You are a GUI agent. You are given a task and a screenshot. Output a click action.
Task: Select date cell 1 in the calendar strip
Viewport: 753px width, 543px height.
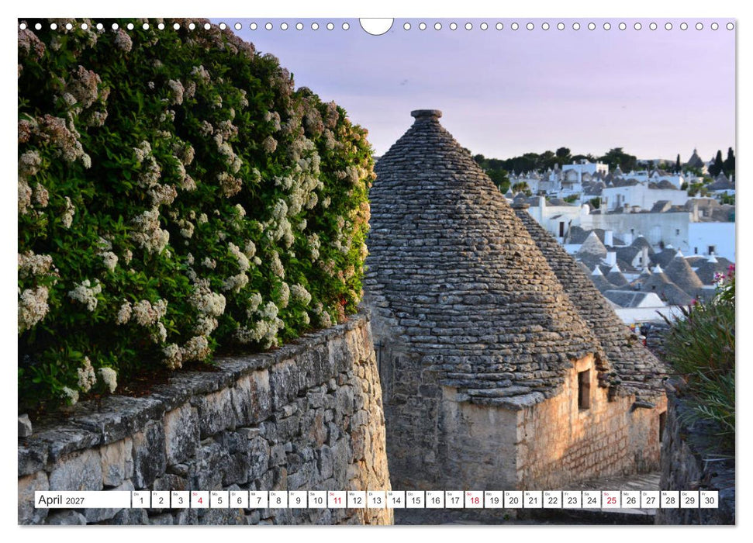140,500
